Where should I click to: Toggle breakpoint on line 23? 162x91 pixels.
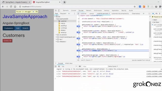click(x=78, y=38)
